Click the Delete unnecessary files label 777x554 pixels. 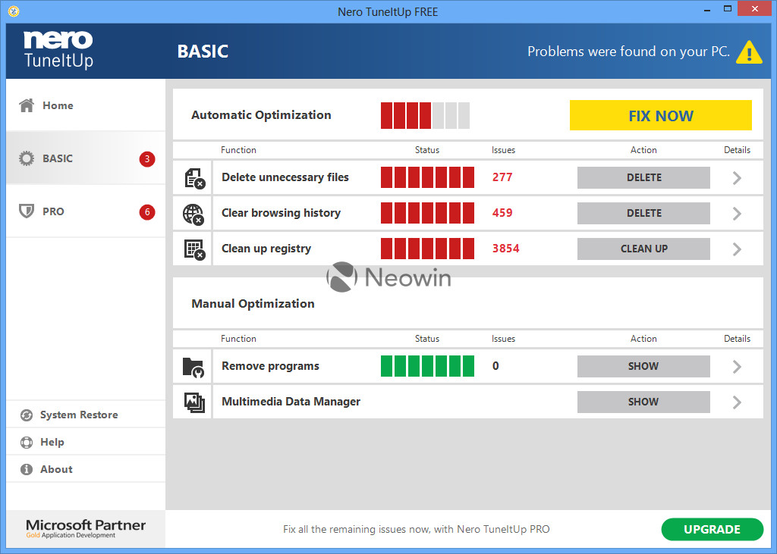[x=285, y=177]
